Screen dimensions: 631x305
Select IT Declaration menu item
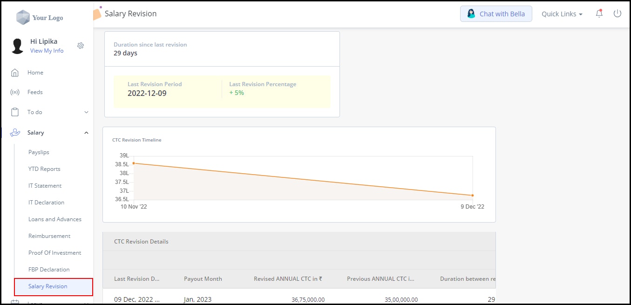pyautogui.click(x=46, y=203)
